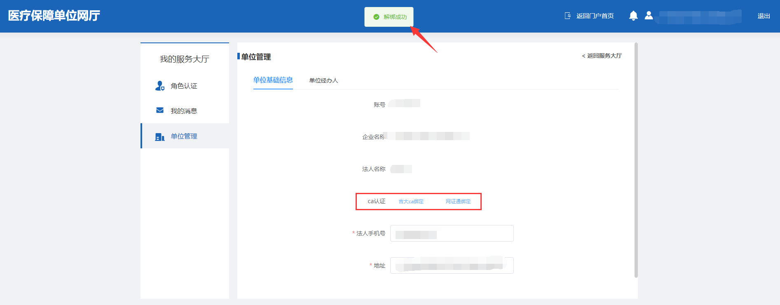Open the 单位经办人 tab

pos(323,80)
